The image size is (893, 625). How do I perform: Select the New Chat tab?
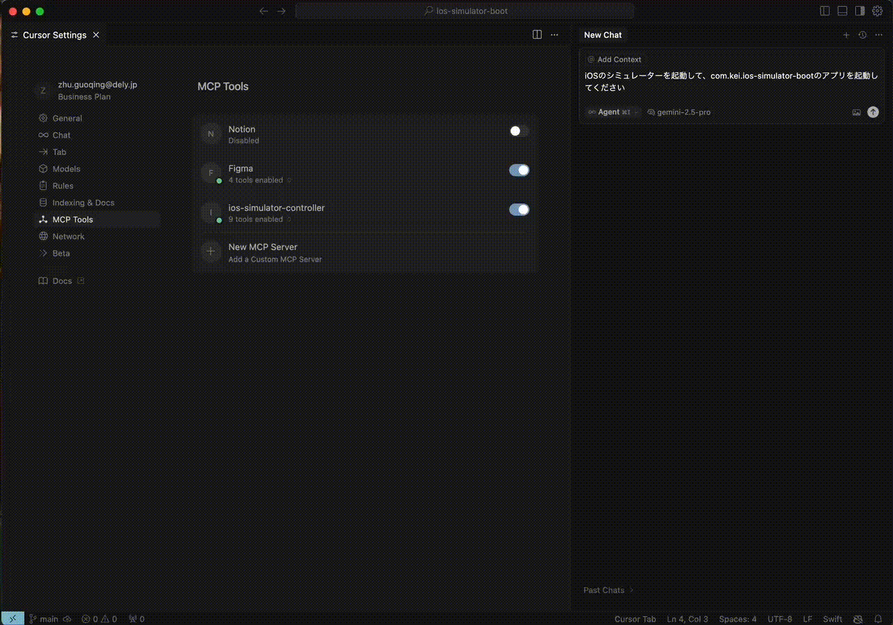coord(603,35)
